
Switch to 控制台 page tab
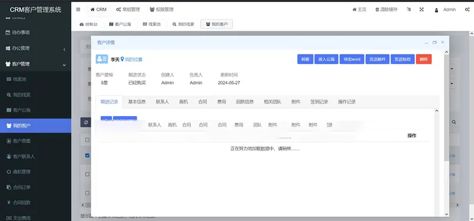tap(88, 24)
